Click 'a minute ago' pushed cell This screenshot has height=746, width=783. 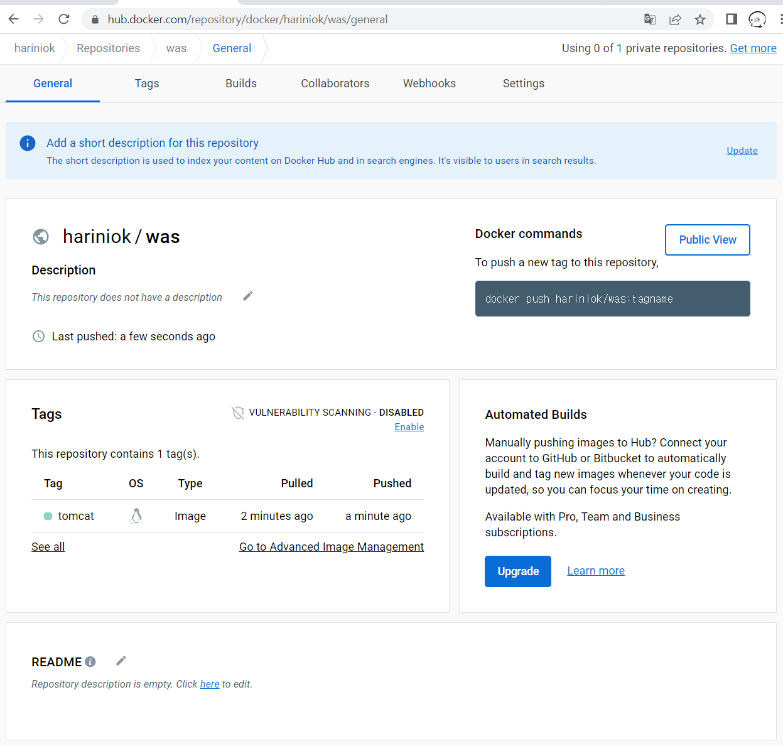pyautogui.click(x=379, y=516)
